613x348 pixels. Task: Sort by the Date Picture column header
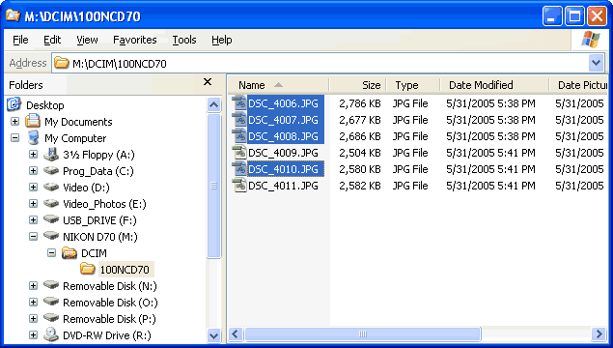point(578,85)
